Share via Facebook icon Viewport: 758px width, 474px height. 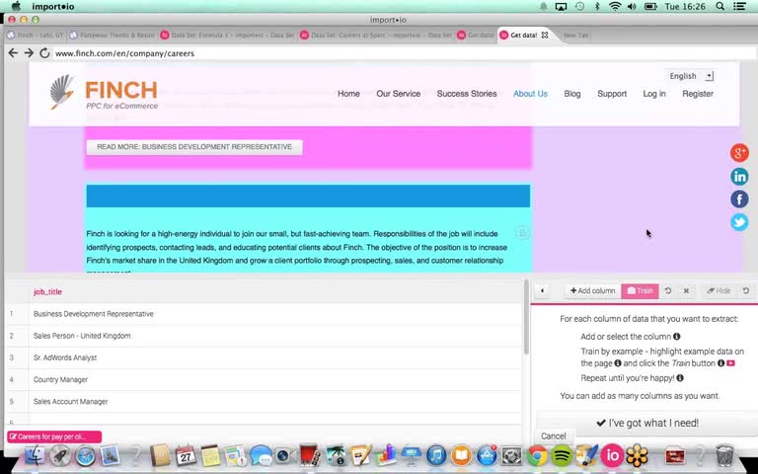739,199
